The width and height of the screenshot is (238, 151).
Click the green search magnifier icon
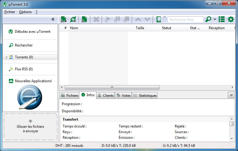[208, 19]
